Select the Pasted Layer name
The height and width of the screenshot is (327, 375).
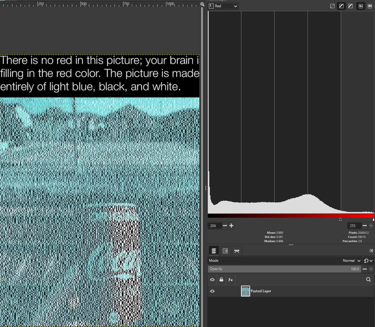(x=261, y=291)
